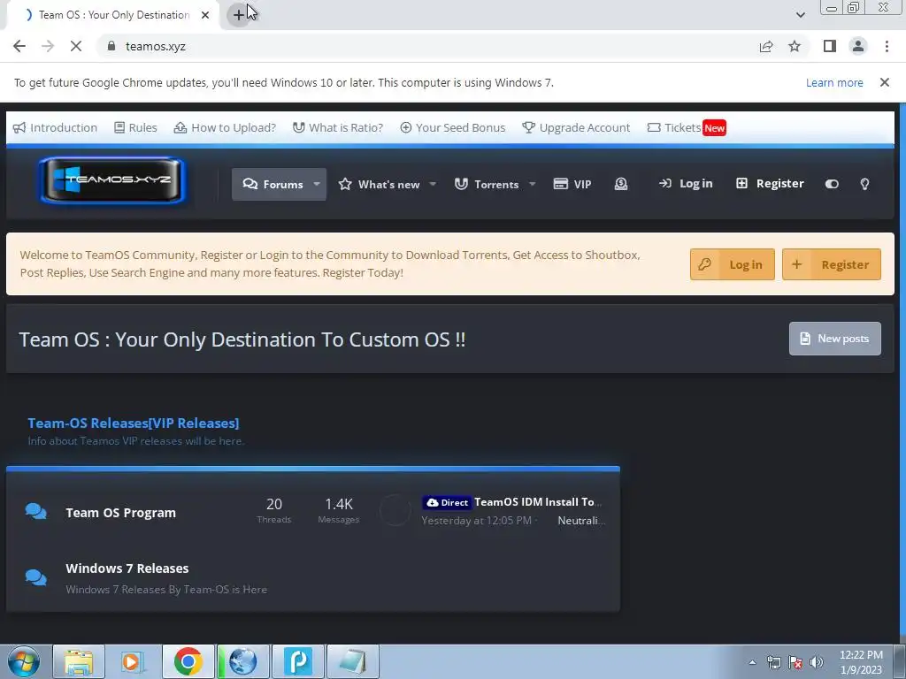Open the Rules page link
Screen dimensions: 906x679
[135, 127]
